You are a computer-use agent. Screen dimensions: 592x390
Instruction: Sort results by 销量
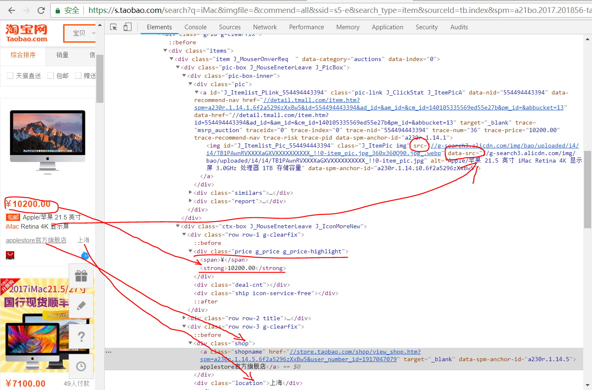(x=62, y=55)
